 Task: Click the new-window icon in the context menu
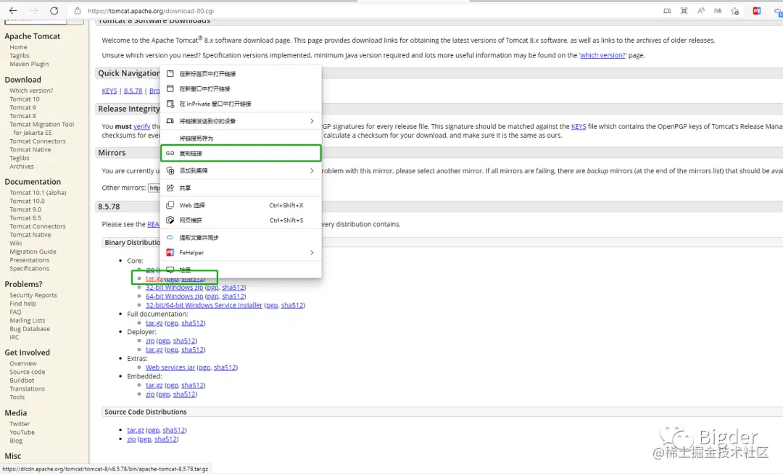170,88
